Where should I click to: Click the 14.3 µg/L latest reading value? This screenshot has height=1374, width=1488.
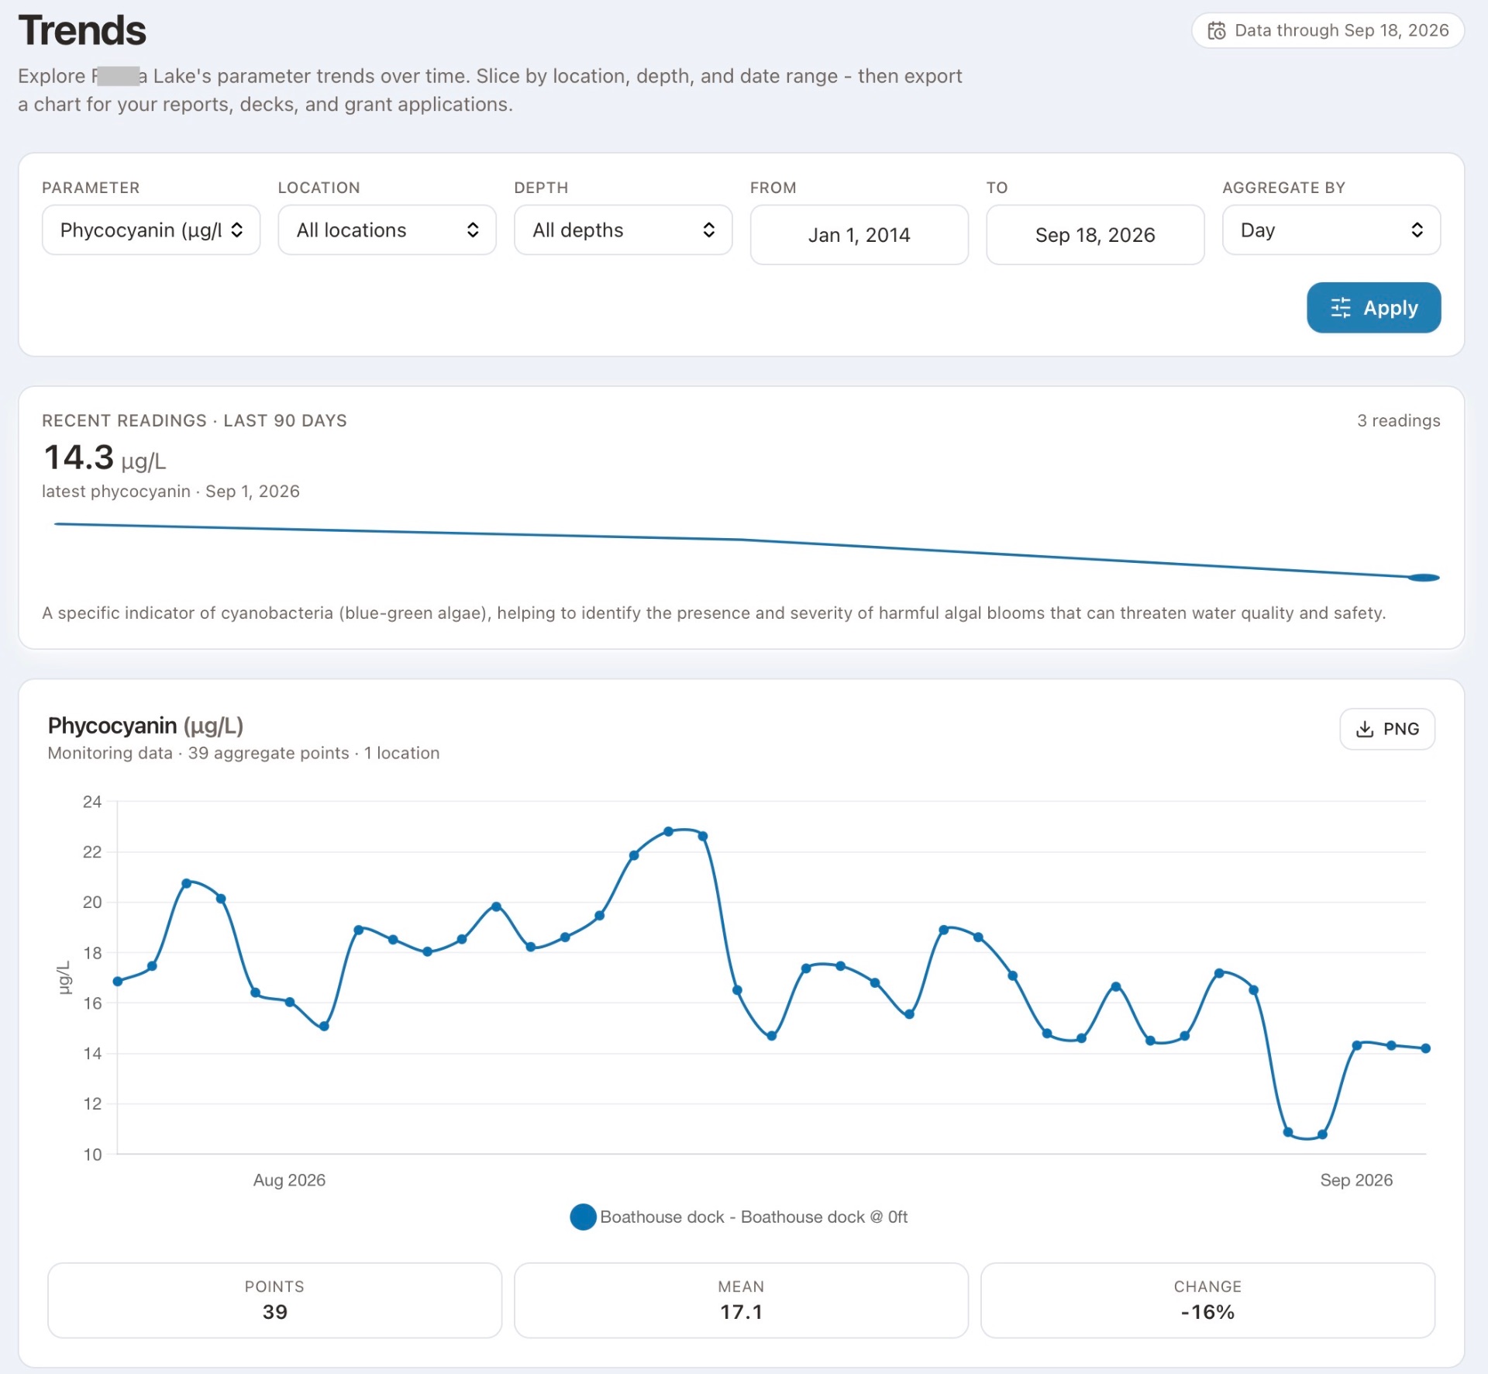105,458
